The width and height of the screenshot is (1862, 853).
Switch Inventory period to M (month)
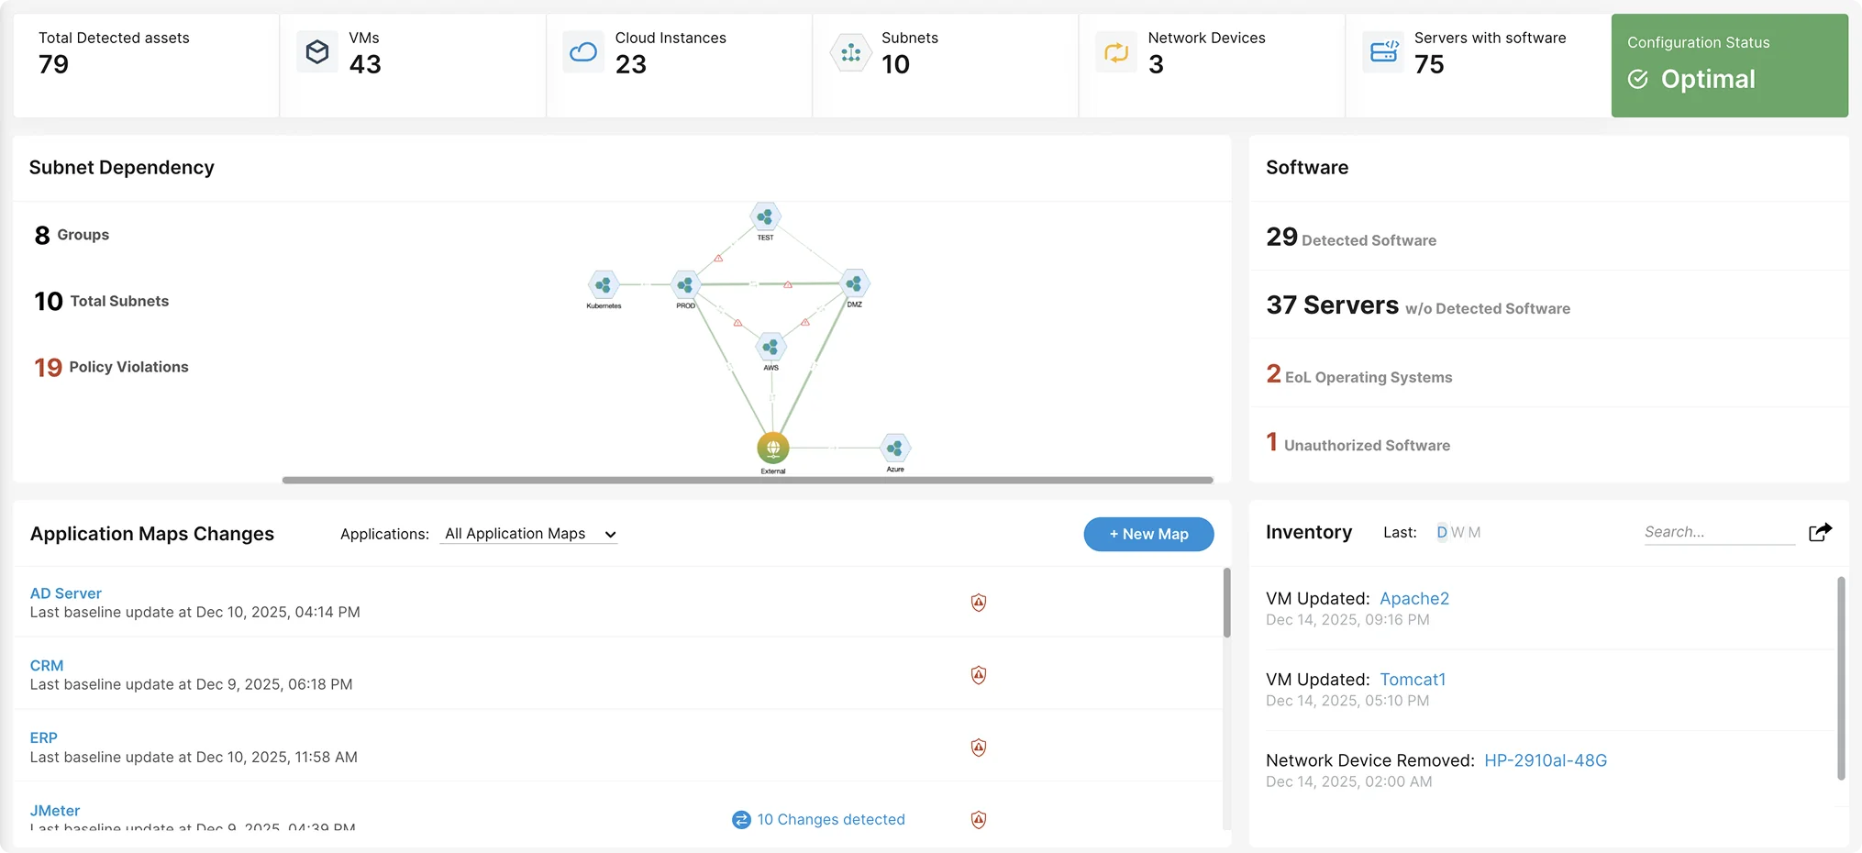point(1474,533)
